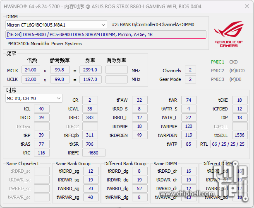Click the tRDRD_dr value 16
The width and height of the screenshot is (254, 208).
[x=189, y=171]
